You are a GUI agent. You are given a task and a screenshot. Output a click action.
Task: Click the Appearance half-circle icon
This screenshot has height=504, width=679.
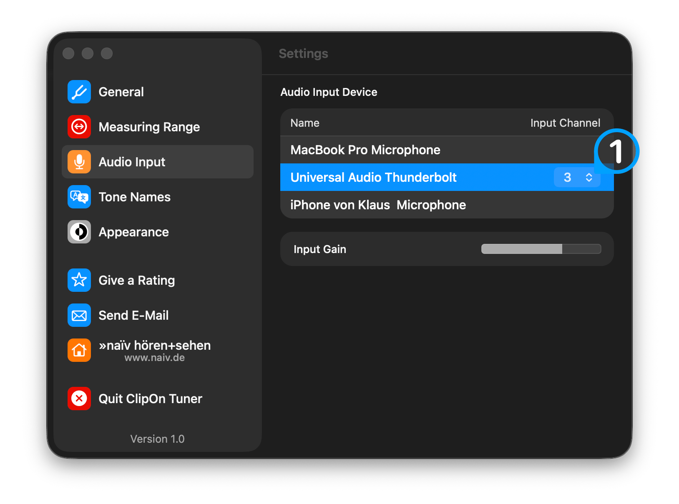coord(79,232)
